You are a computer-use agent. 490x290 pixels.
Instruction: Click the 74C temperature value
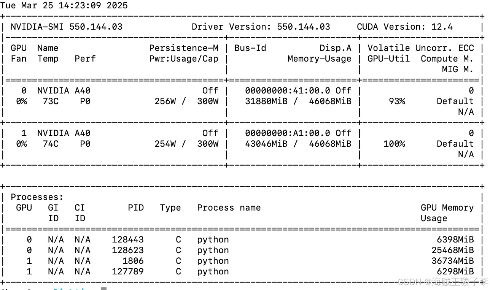51,144
